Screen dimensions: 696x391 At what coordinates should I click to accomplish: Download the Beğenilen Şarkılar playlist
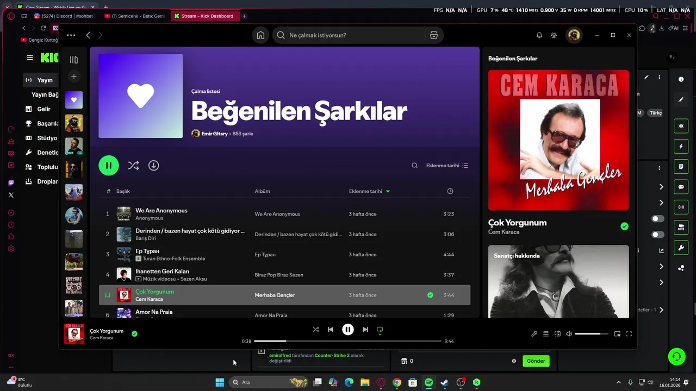[x=154, y=166]
